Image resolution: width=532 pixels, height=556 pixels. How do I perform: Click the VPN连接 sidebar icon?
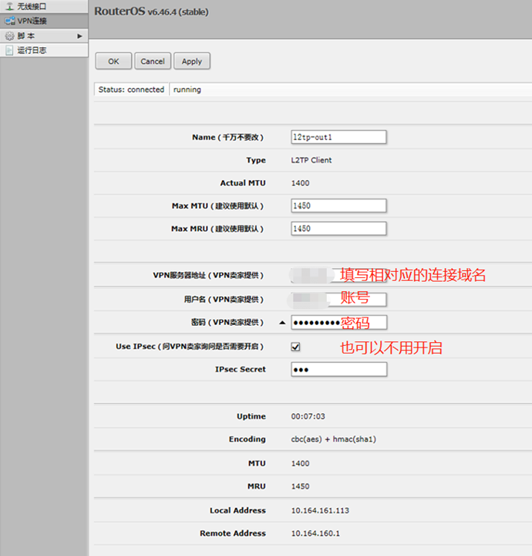pos(10,21)
